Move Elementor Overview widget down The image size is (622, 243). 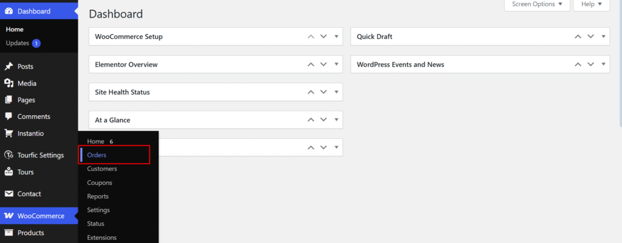click(x=324, y=64)
